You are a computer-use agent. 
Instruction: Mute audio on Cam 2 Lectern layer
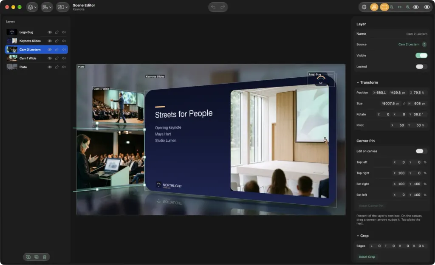(64, 50)
